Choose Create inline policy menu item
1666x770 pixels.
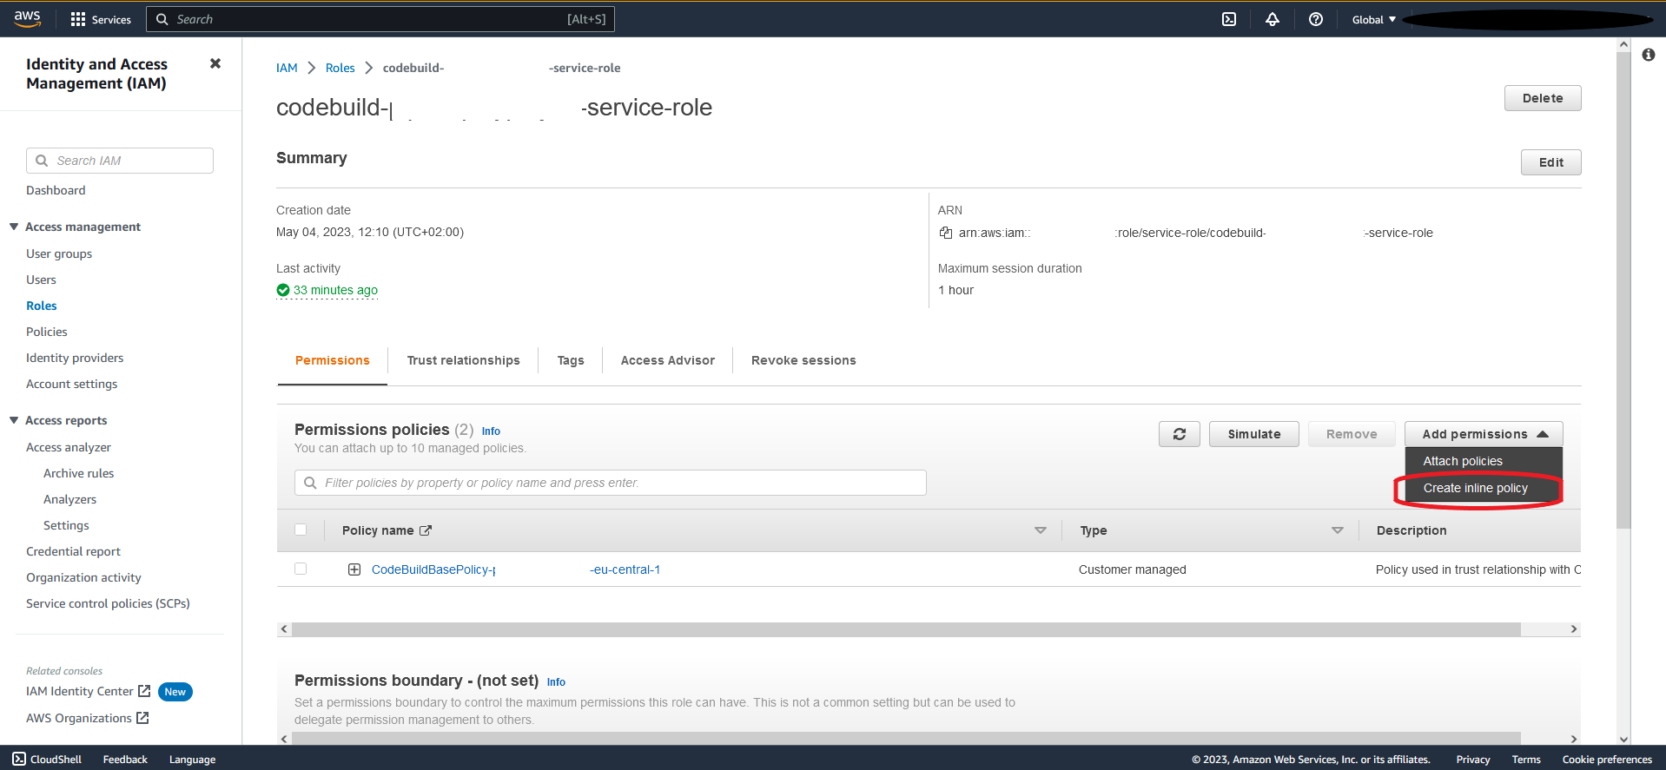[1484, 488]
